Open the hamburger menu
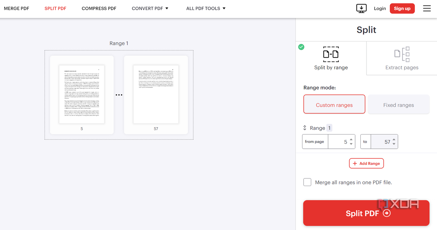Viewport: 437px width, 230px height. (427, 8)
